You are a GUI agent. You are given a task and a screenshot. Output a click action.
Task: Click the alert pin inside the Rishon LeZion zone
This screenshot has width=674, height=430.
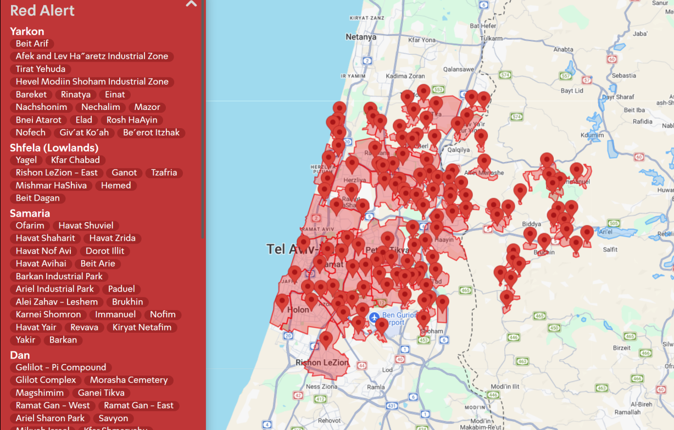click(326, 339)
